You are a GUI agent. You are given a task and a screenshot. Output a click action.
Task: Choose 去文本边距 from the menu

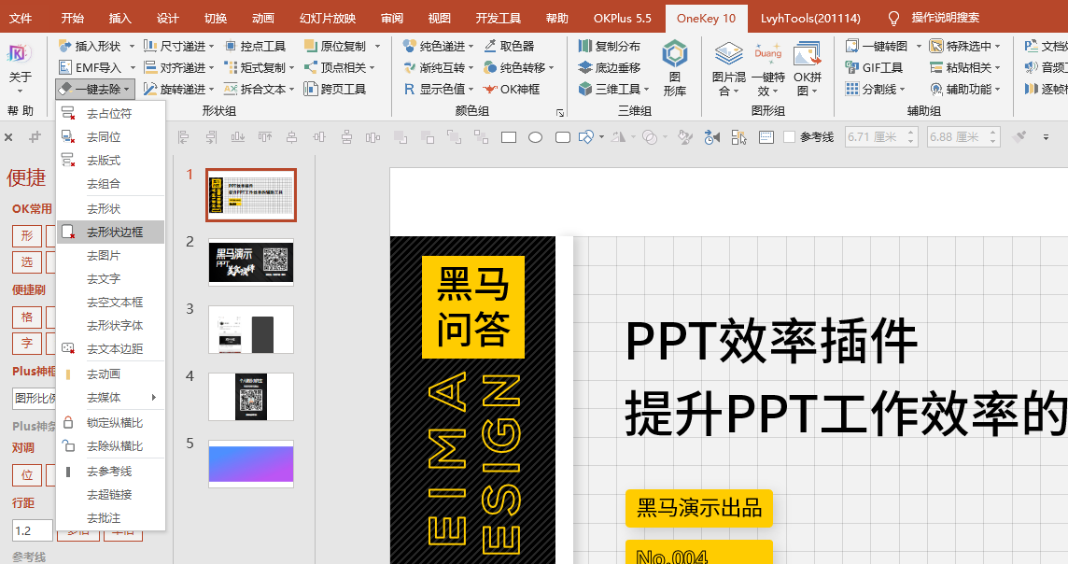pyautogui.click(x=110, y=348)
